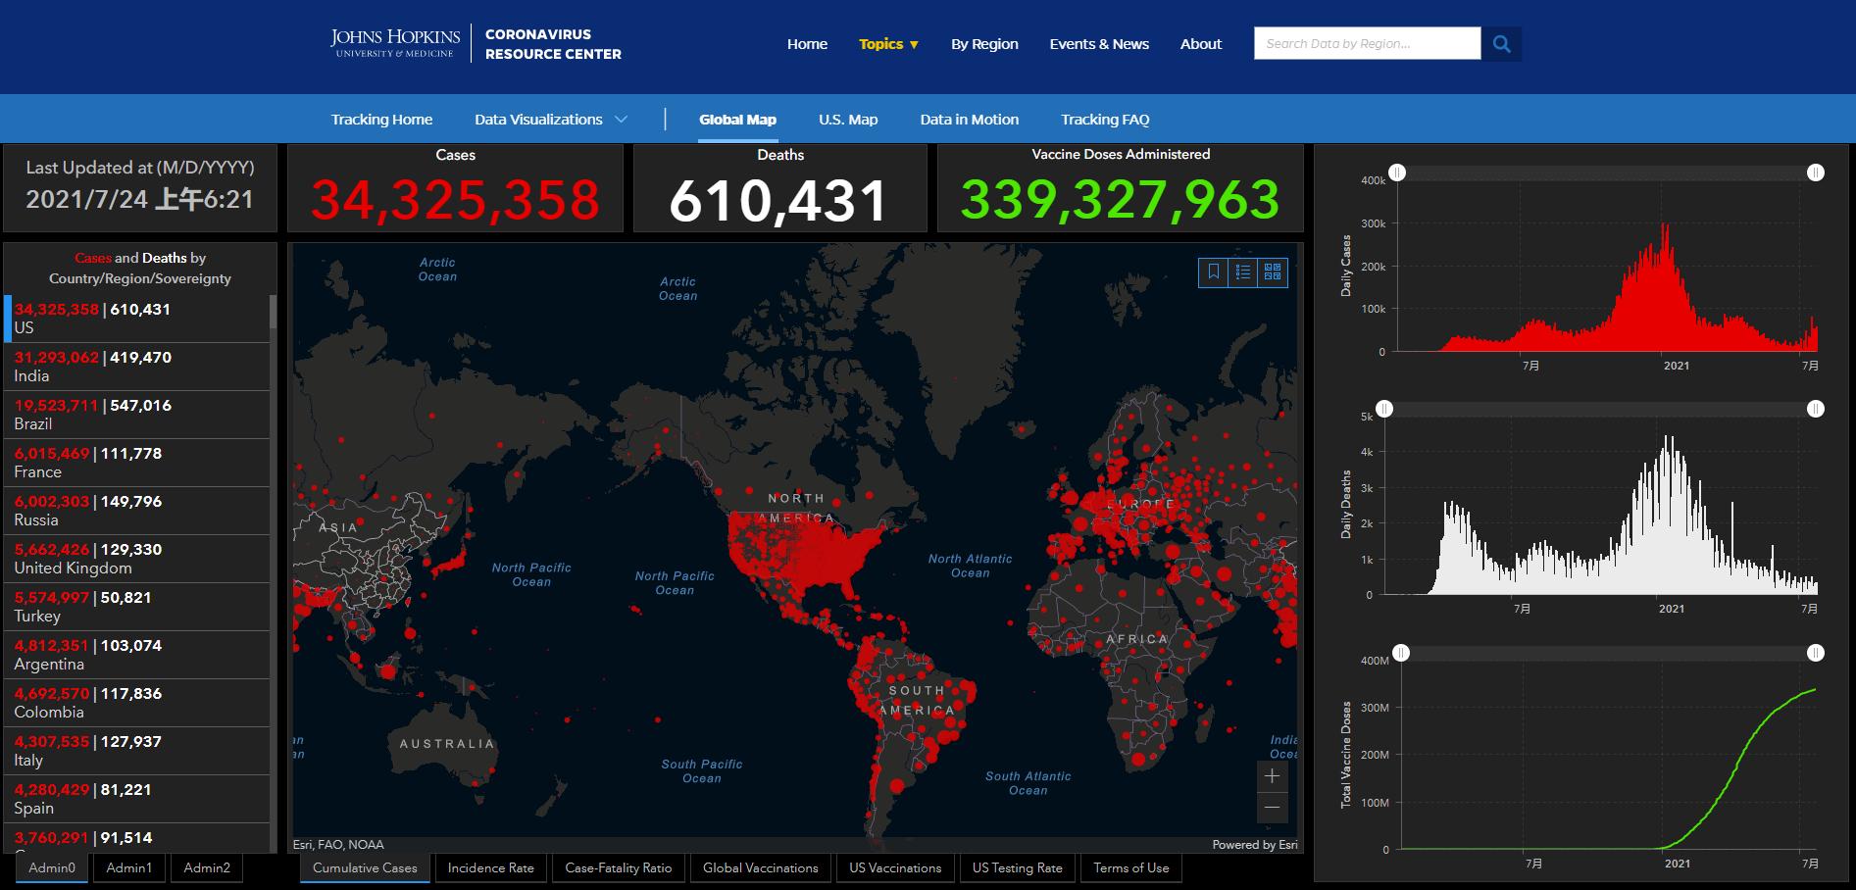The width and height of the screenshot is (1856, 890).
Task: Open Data in Motion
Action: point(969,120)
